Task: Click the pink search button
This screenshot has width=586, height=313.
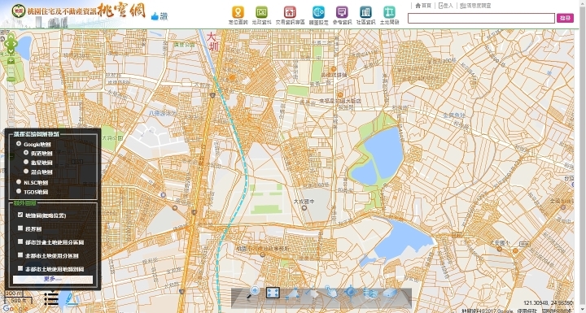Action: pyautogui.click(x=565, y=18)
